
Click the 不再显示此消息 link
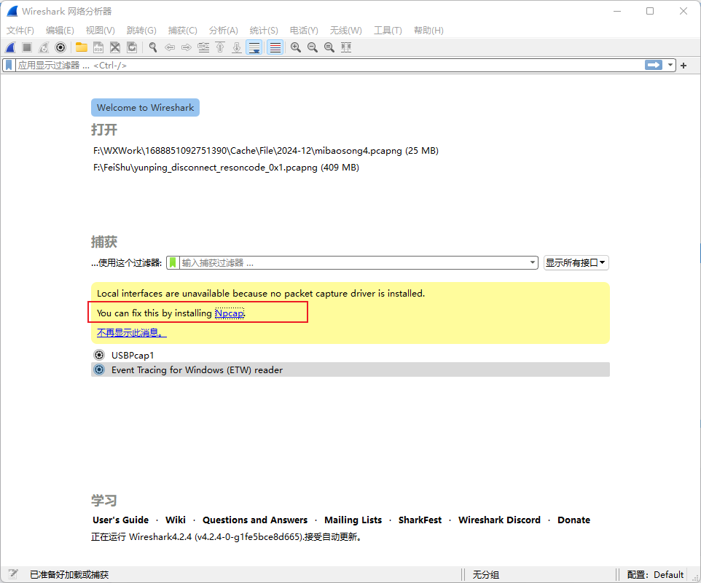click(131, 332)
